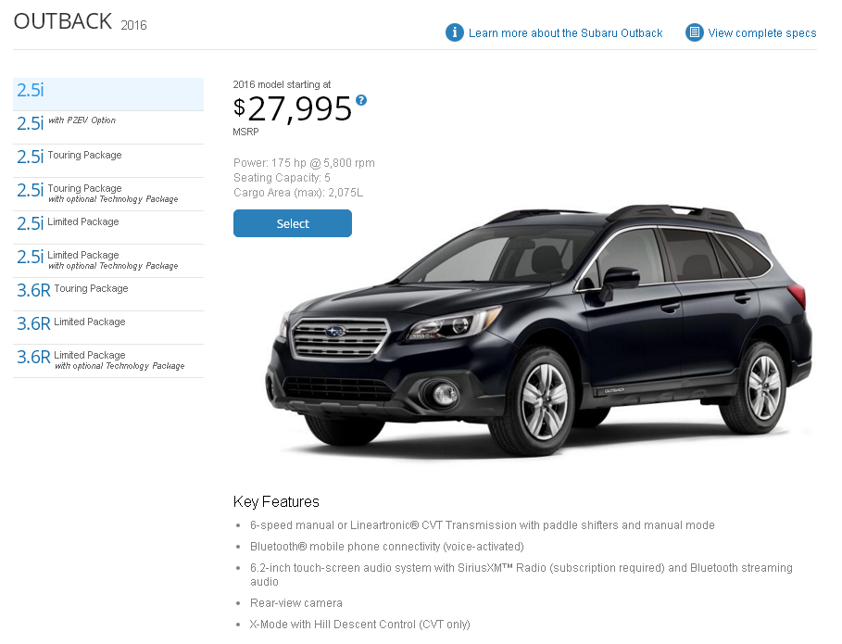Choose 2.5i with PZEV Option

click(x=108, y=127)
